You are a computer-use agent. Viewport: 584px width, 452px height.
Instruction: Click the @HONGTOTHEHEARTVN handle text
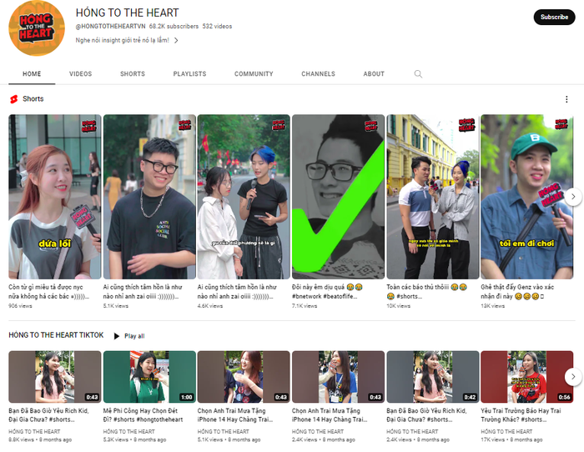[x=111, y=26]
